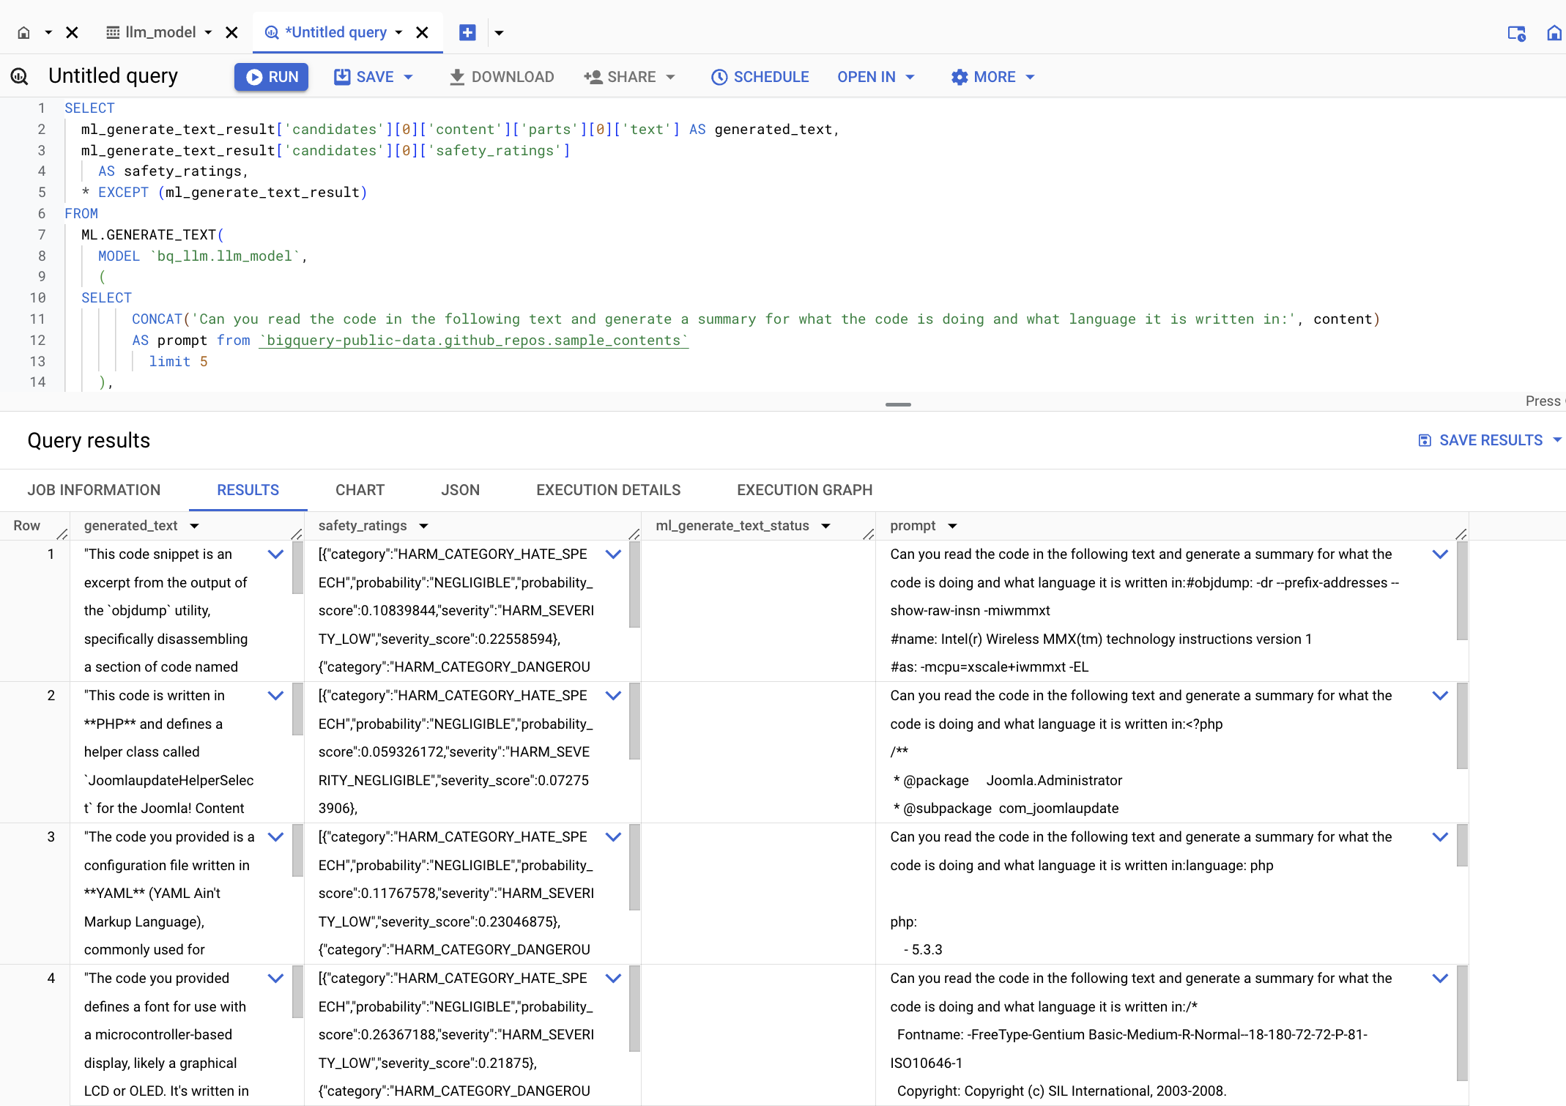The height and width of the screenshot is (1106, 1566).
Task: Open the prompt column menu arrow
Action: [952, 526]
